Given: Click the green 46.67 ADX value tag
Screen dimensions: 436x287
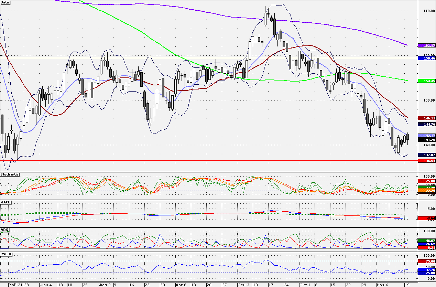Looking at the screenshot, I should [426, 241].
